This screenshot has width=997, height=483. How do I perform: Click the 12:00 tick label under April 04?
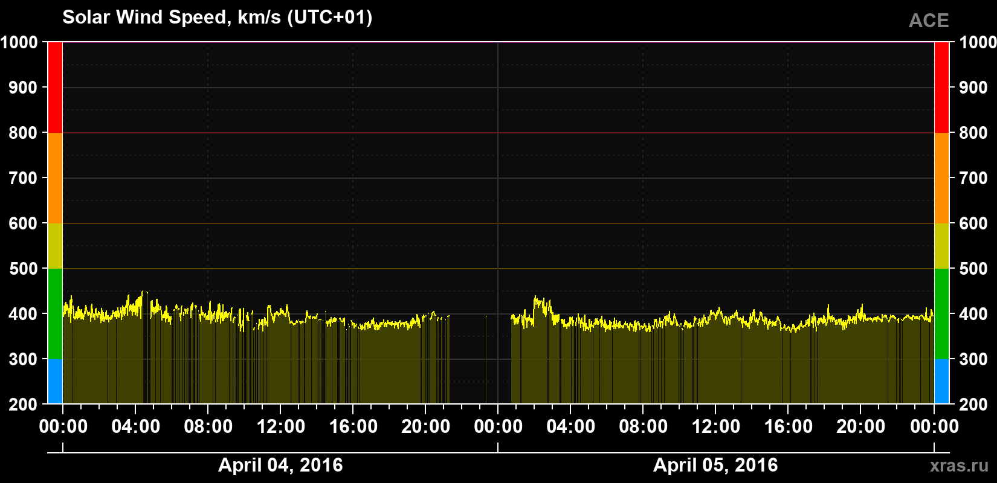(x=280, y=427)
